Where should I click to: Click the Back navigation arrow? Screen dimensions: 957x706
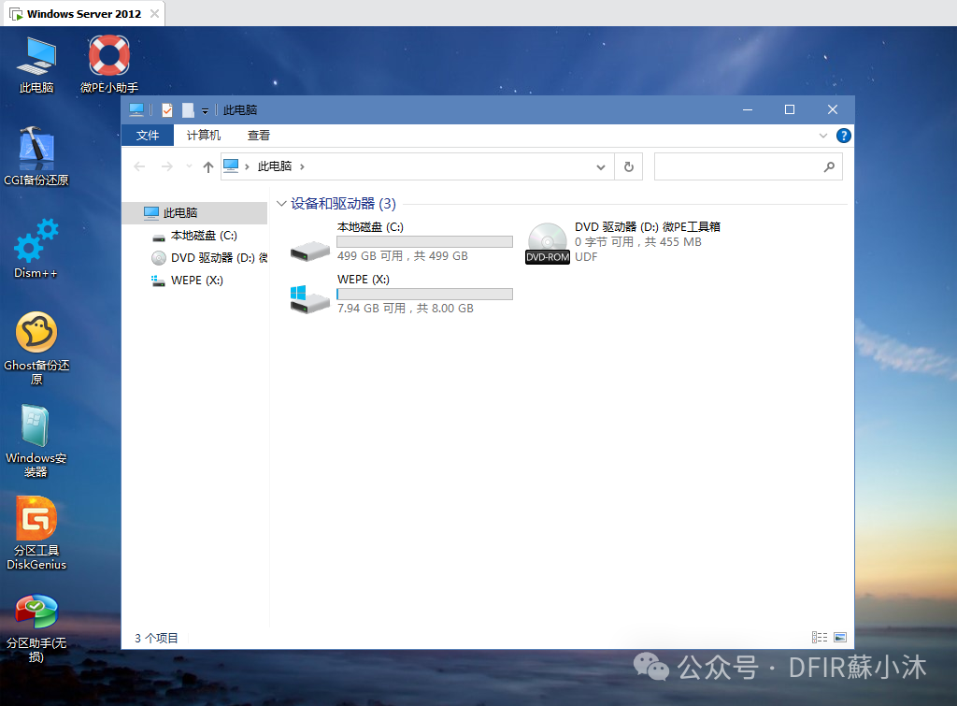coord(139,166)
